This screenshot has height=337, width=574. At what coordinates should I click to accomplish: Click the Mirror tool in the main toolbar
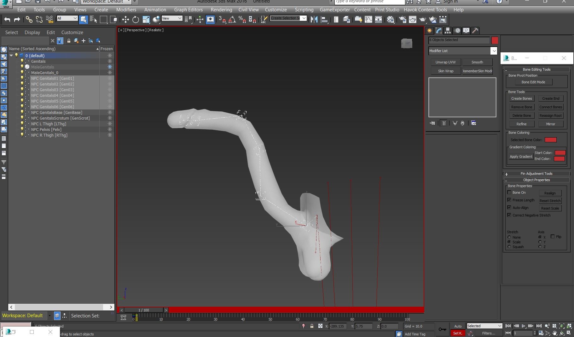[314, 20]
